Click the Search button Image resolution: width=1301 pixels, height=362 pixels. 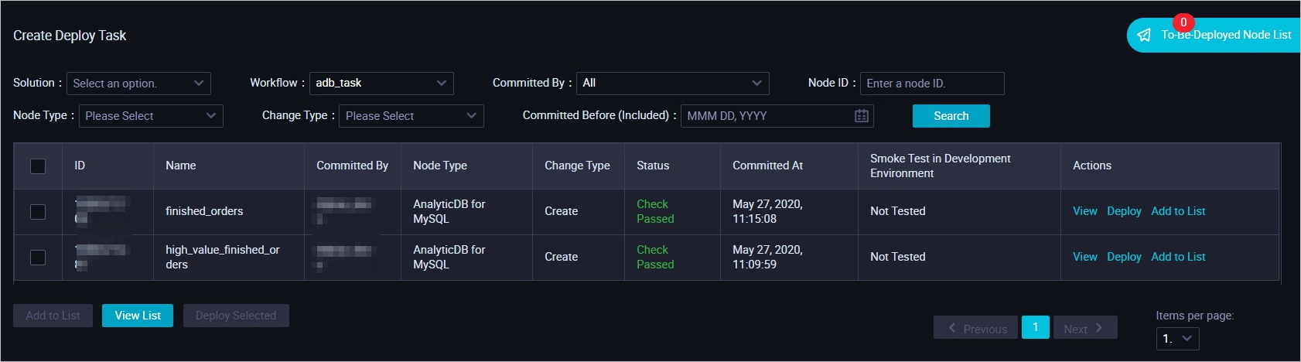(951, 116)
